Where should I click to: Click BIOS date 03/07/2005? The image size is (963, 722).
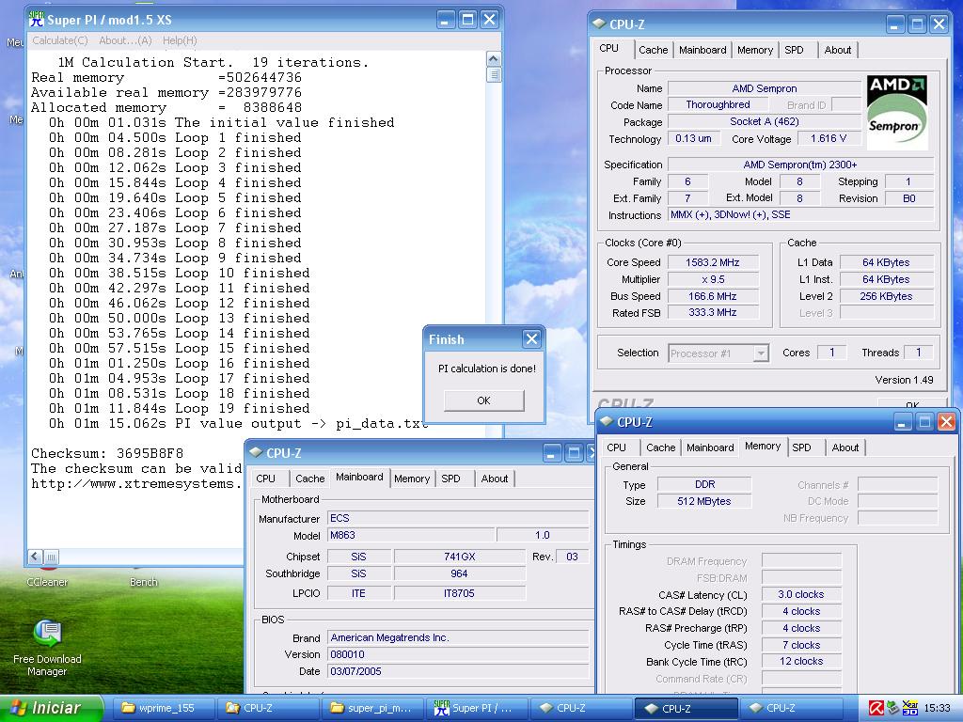(x=458, y=671)
